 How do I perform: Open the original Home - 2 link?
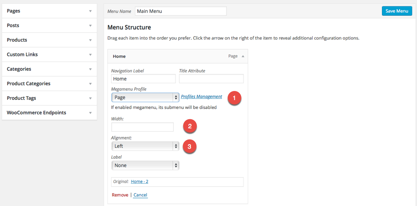tap(140, 181)
